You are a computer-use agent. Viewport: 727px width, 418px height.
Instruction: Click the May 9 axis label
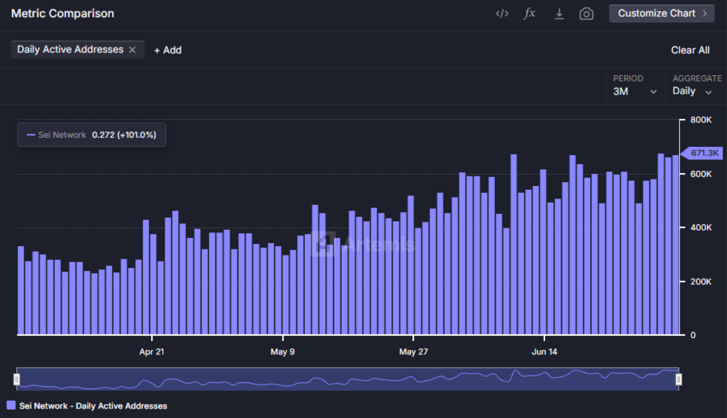283,352
